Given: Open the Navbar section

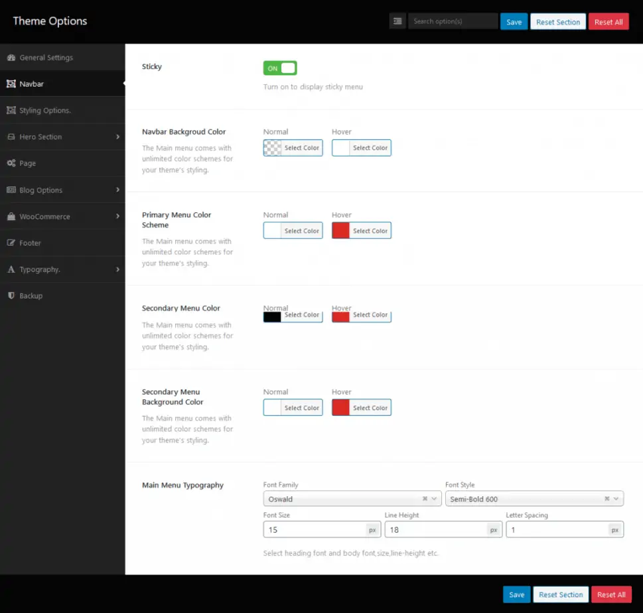Looking at the screenshot, I should [62, 84].
